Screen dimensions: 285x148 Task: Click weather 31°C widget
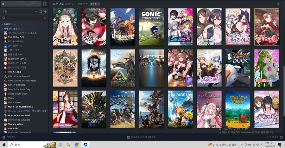pyautogui.click(x=222, y=145)
